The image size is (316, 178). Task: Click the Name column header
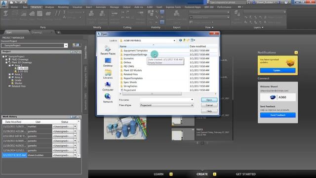point(154,46)
